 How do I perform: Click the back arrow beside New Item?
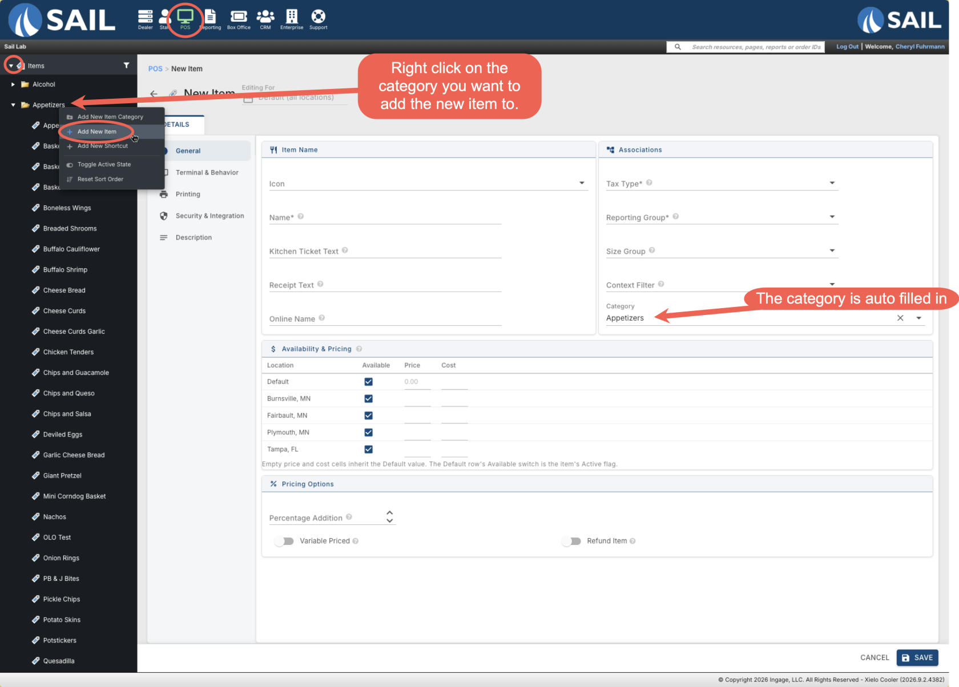tap(154, 94)
